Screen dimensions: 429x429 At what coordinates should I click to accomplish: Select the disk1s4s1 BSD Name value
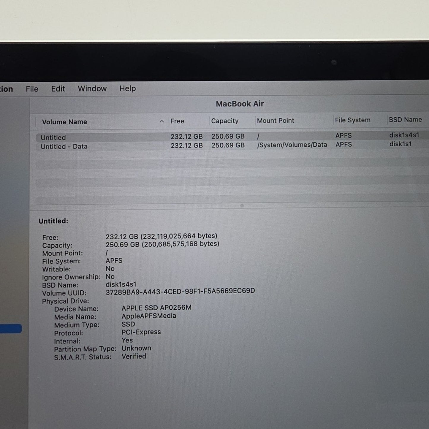(404, 135)
